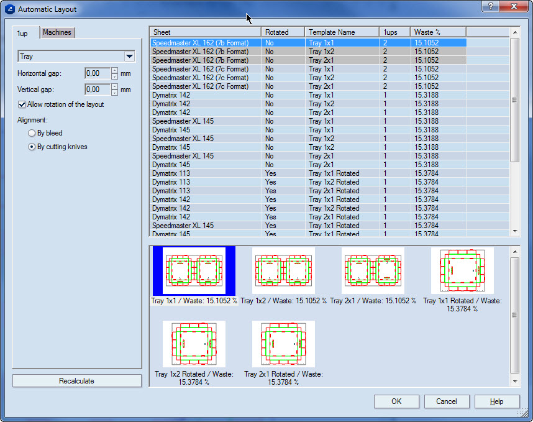Viewport: 533px width, 422px height.
Task: Click the Recalculate button
Action: click(x=76, y=380)
